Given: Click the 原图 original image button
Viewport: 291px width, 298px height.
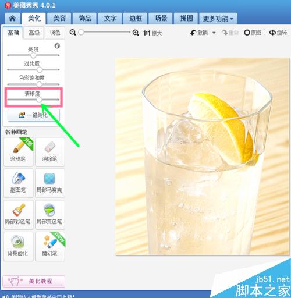Looking at the screenshot, I should coord(253,33).
